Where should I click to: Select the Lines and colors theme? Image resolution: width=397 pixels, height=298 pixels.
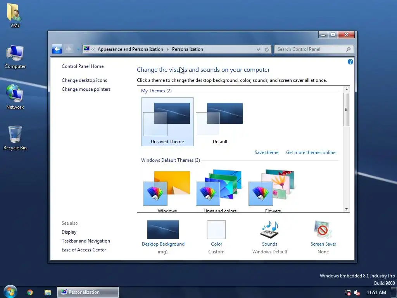click(x=220, y=191)
